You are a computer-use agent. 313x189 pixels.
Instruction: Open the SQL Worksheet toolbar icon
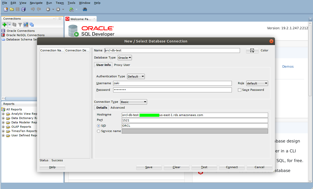pyautogui.click(x=72, y=9)
